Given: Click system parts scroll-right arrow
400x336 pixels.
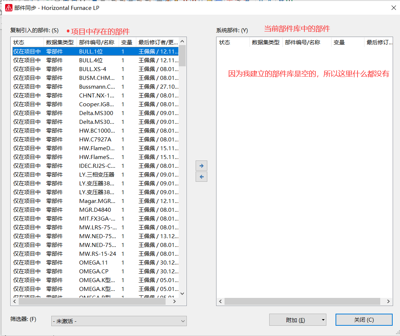Looking at the screenshot, I should 388,301.
